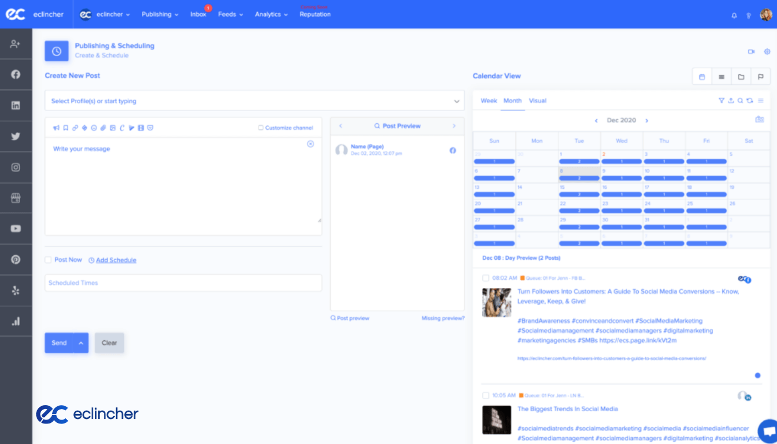Open the Facebook sidebar icon

click(x=16, y=74)
